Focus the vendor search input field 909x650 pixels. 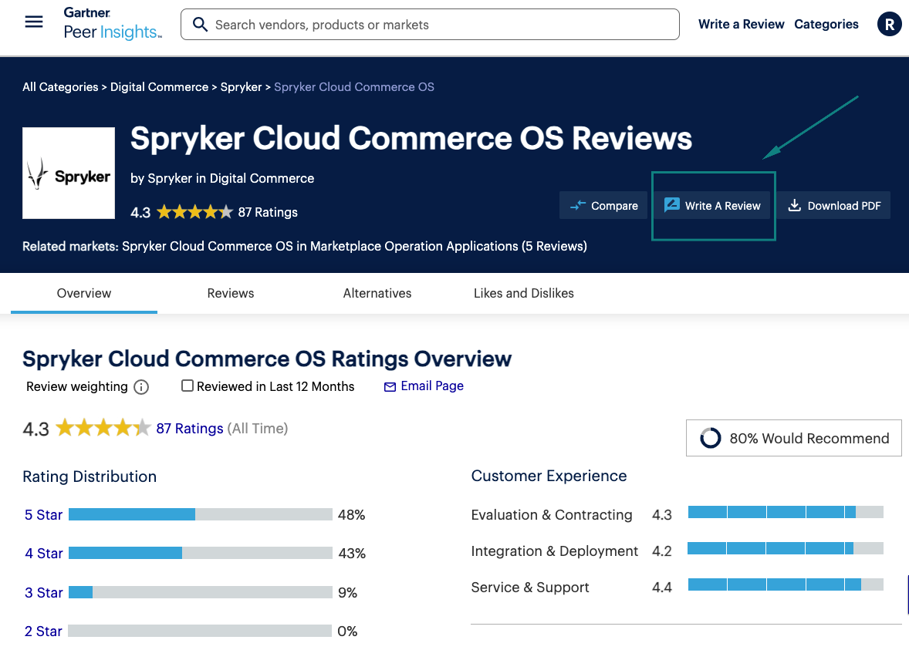(430, 25)
